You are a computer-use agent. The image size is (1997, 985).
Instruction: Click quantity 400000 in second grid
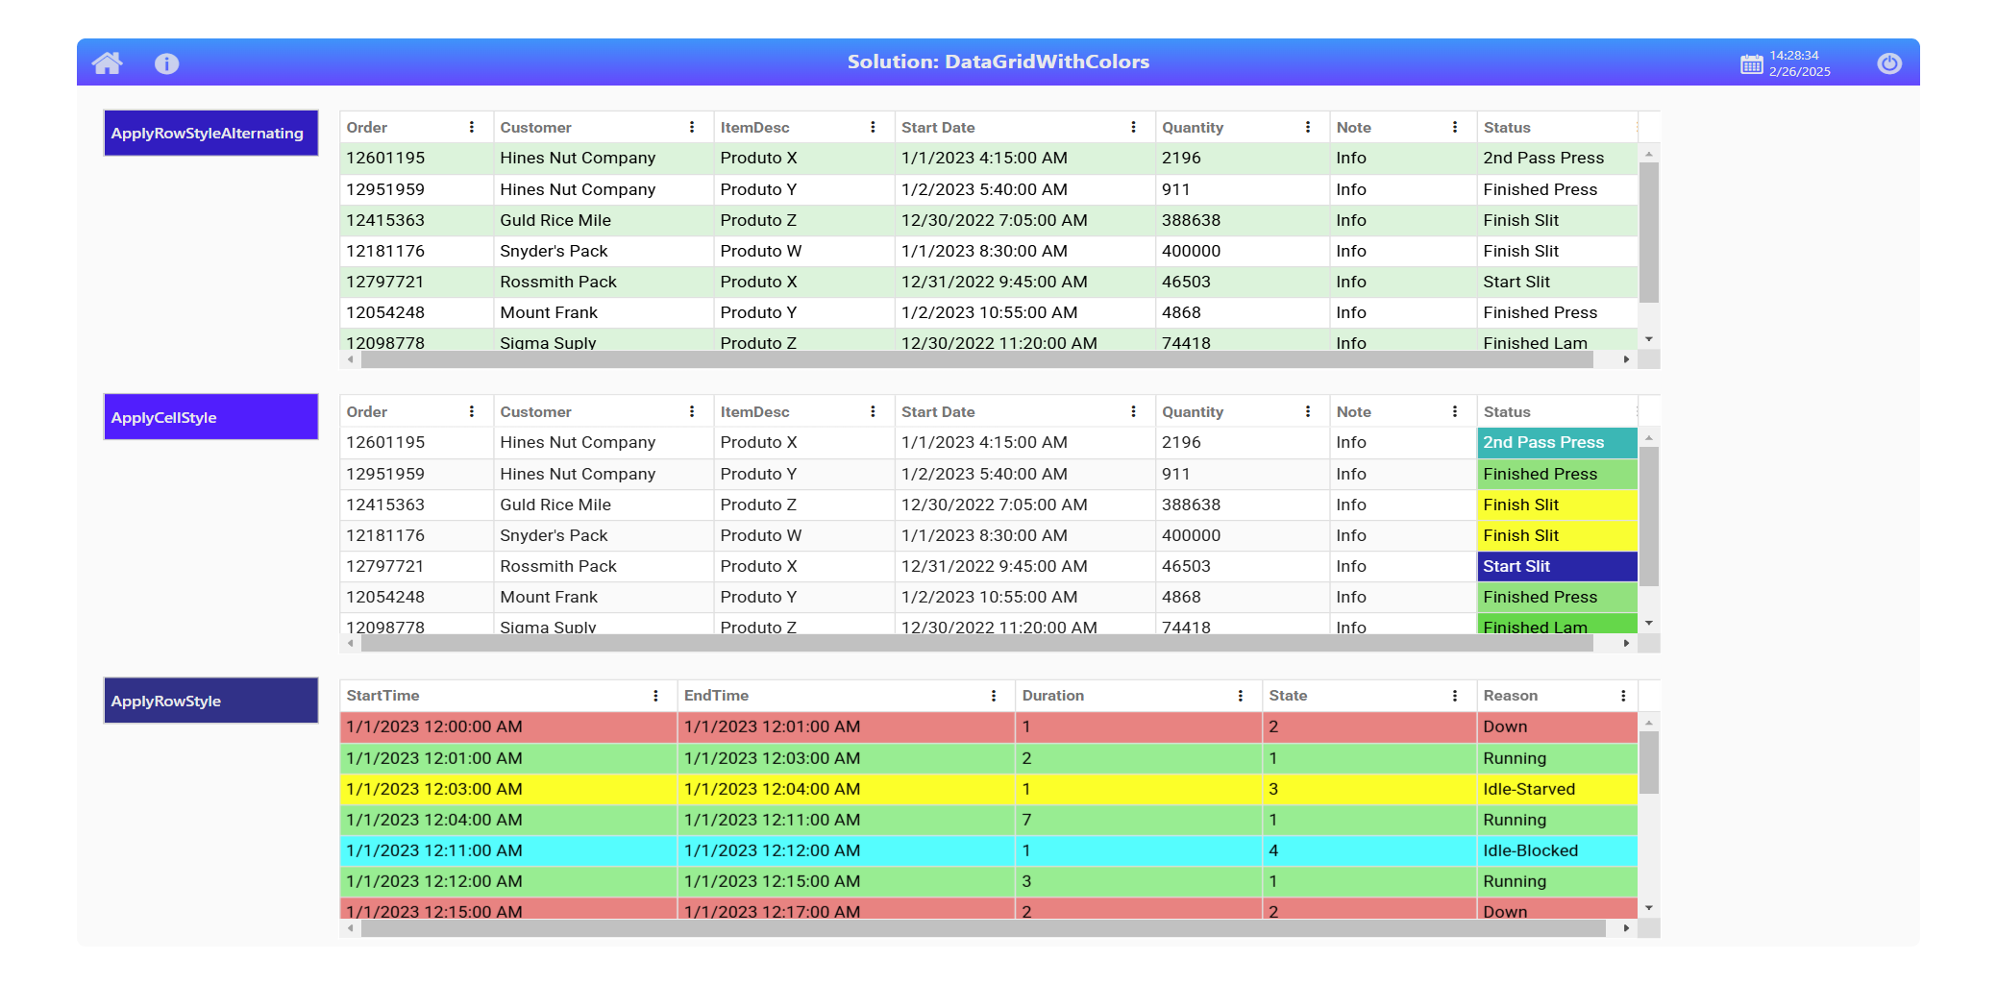(x=1191, y=535)
